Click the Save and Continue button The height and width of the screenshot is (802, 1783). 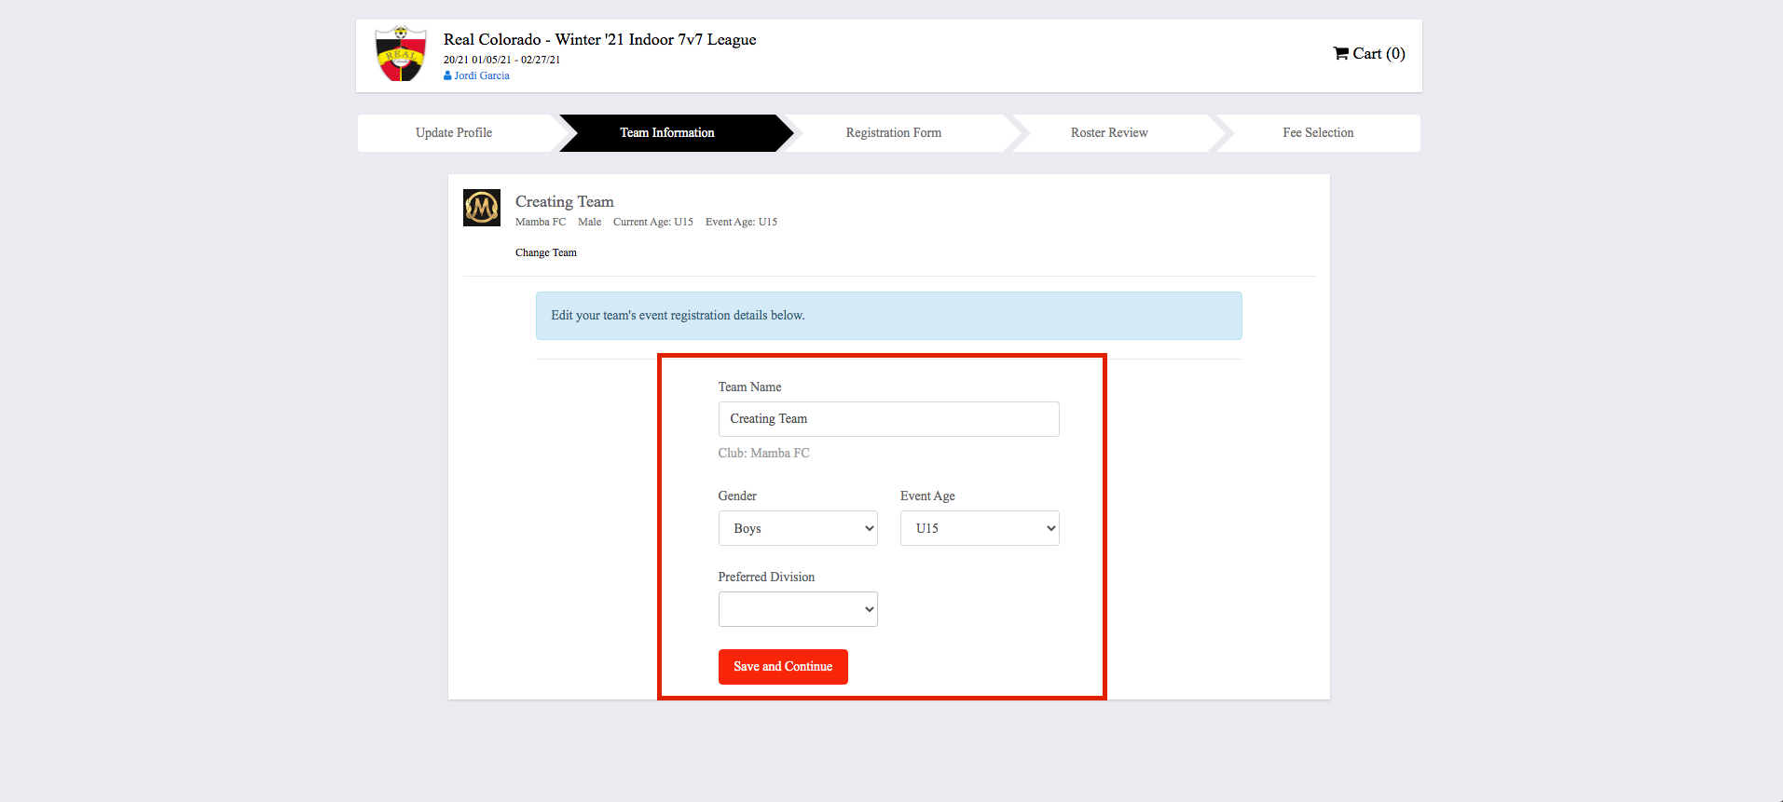pyautogui.click(x=783, y=667)
